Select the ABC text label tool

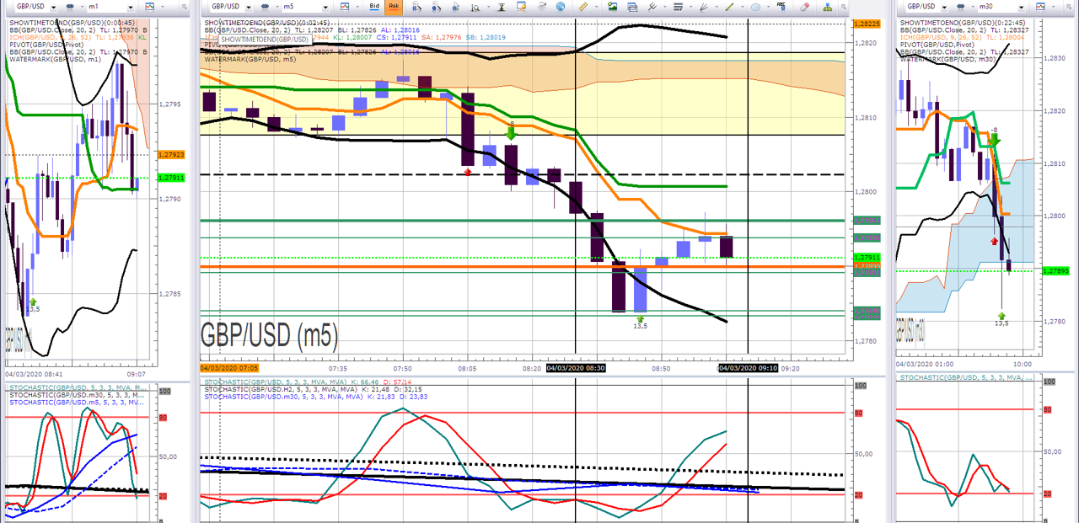pos(781,6)
